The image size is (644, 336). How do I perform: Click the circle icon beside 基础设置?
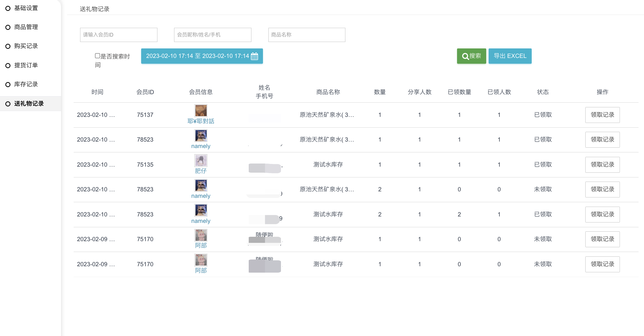coord(8,8)
